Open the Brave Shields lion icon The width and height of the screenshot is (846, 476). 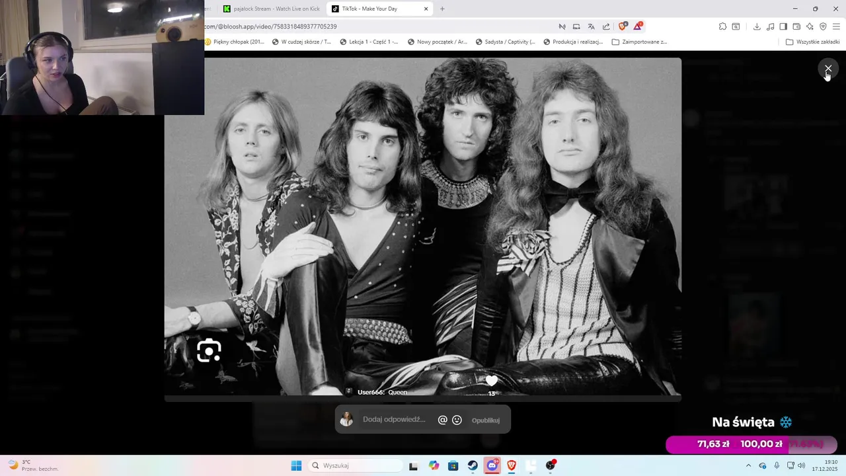point(623,26)
